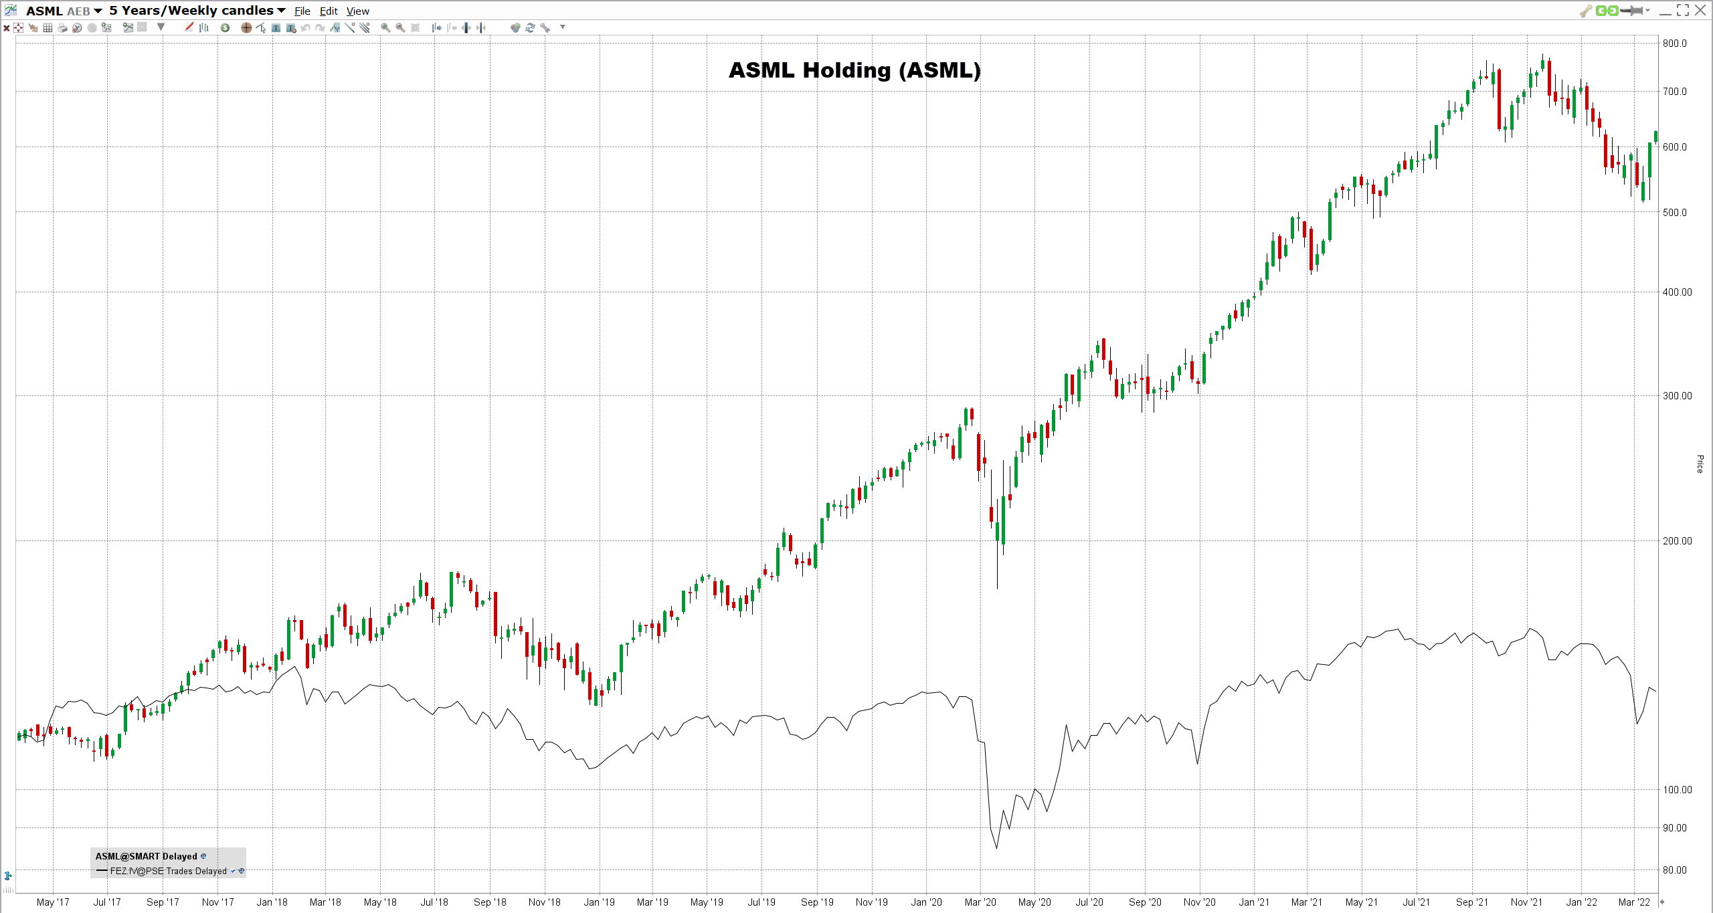Screen dimensions: 1713x913
Task: Select the red pencil drawing tool
Action: tap(189, 27)
